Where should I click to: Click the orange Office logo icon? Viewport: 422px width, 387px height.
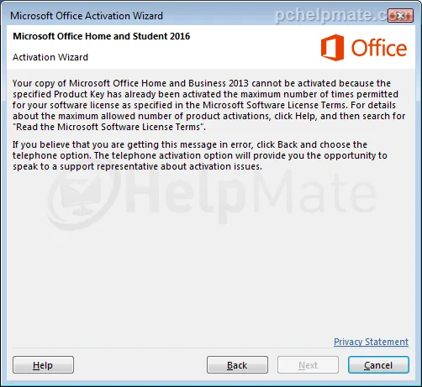point(332,48)
